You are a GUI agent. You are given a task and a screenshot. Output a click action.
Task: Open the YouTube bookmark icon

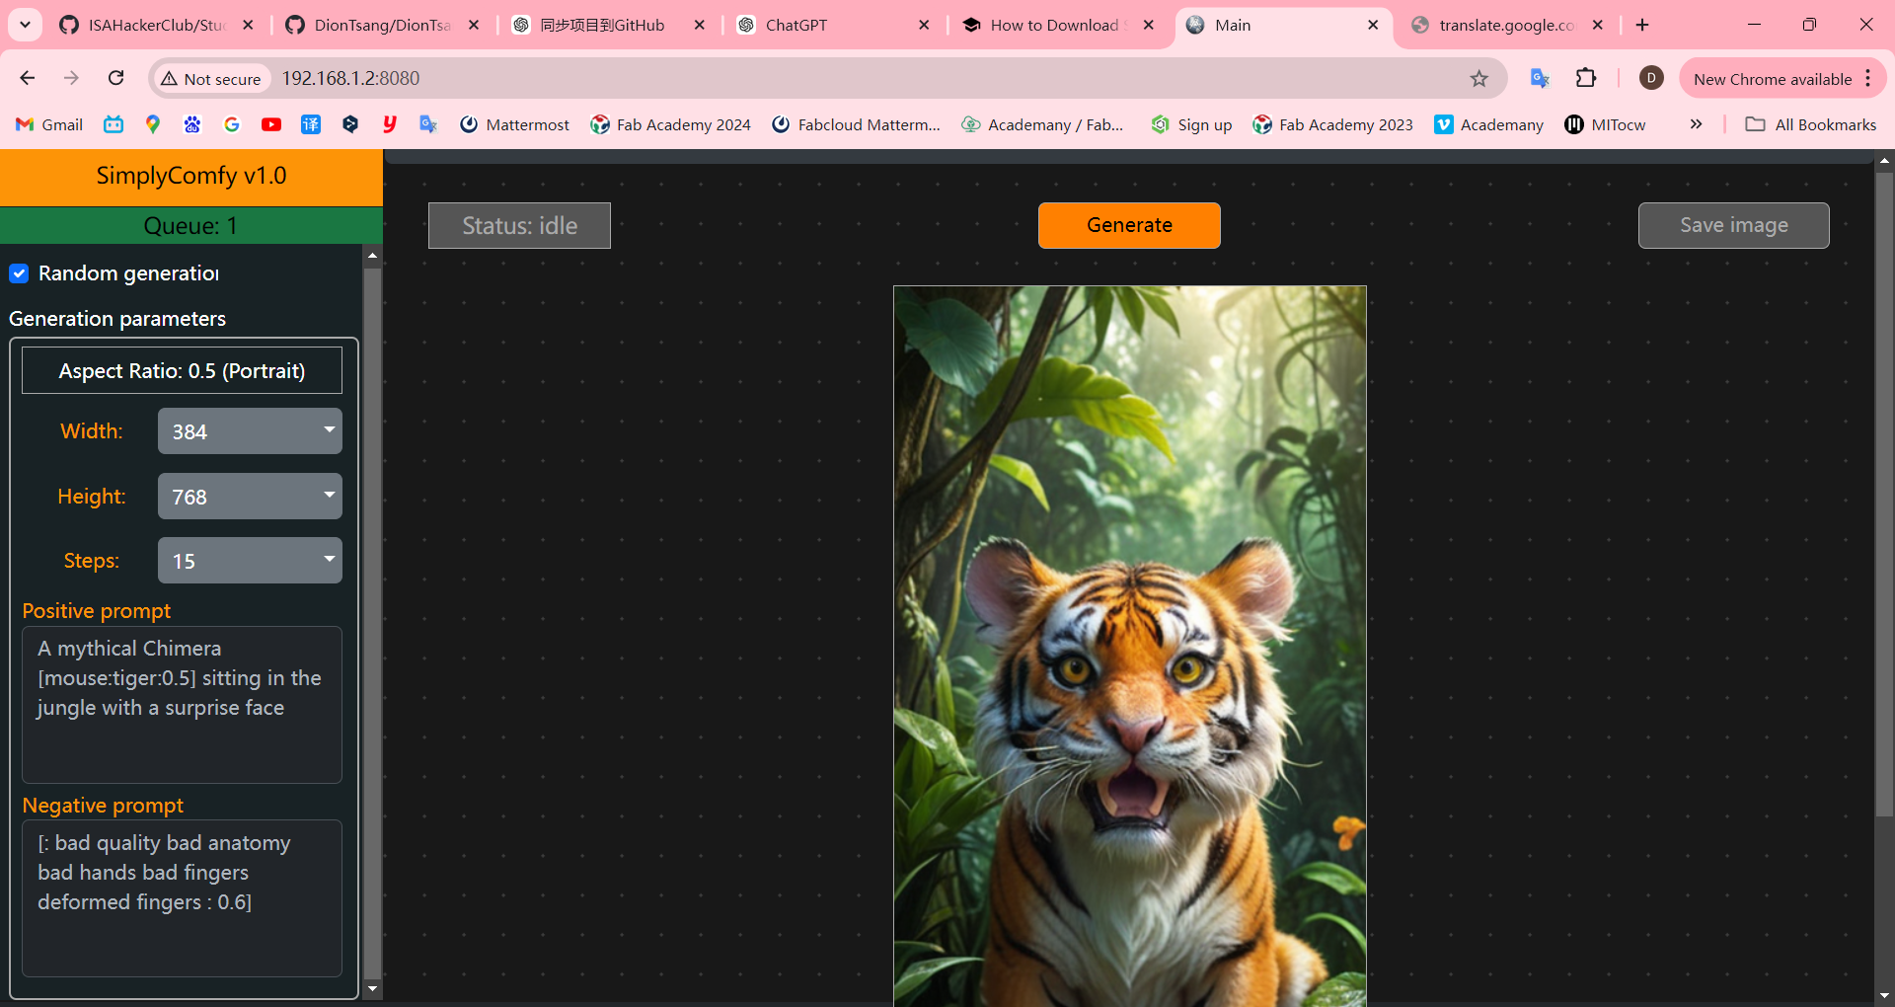271,124
